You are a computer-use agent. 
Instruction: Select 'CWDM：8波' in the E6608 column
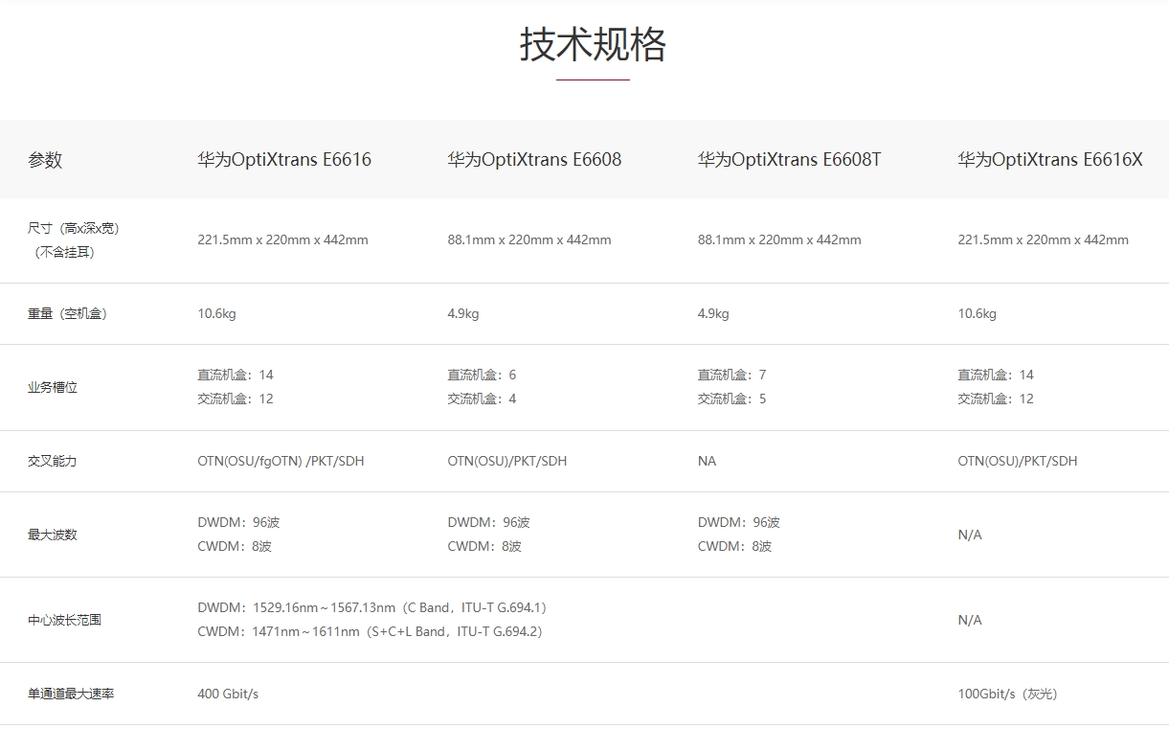(x=484, y=547)
